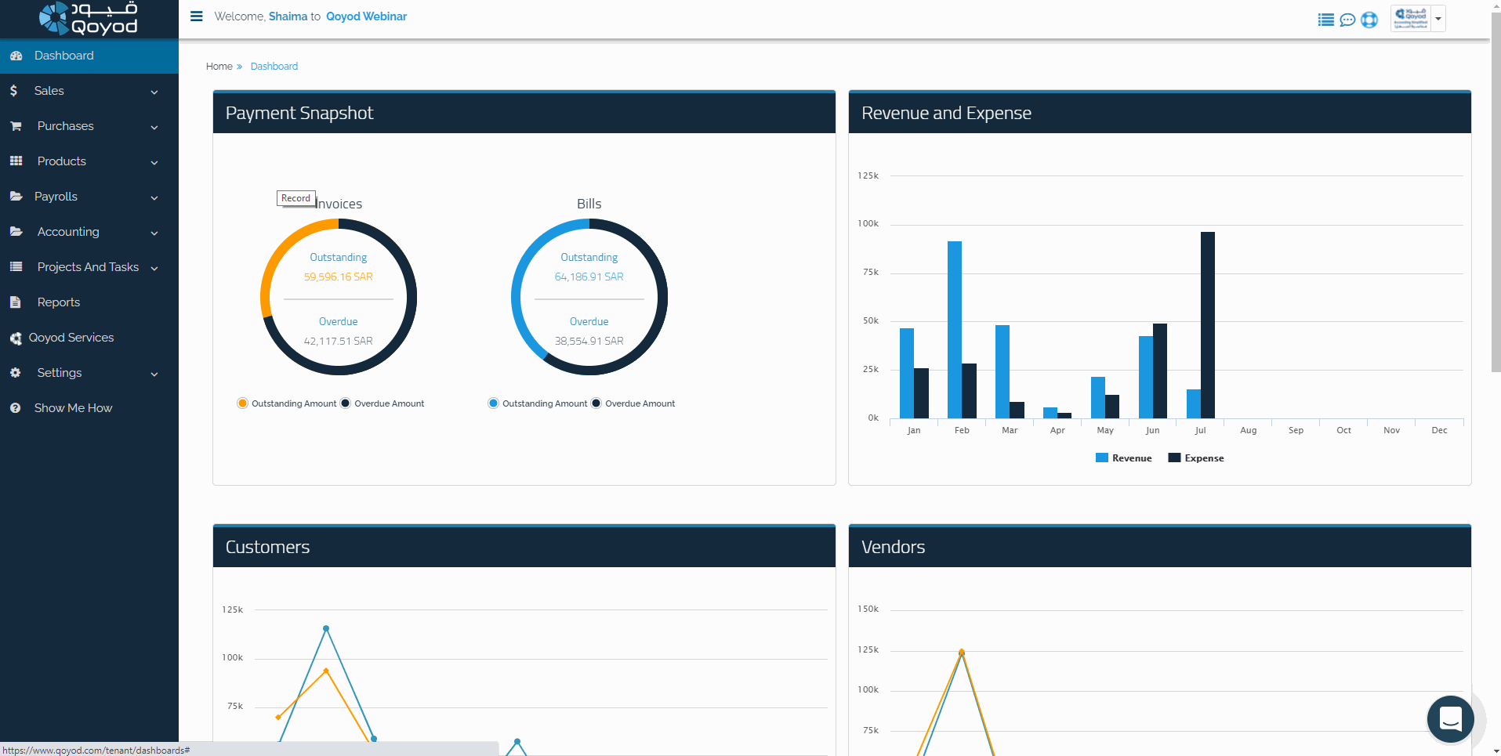This screenshot has width=1501, height=756.
Task: Click the July expense bar
Action: pyautogui.click(x=1208, y=324)
